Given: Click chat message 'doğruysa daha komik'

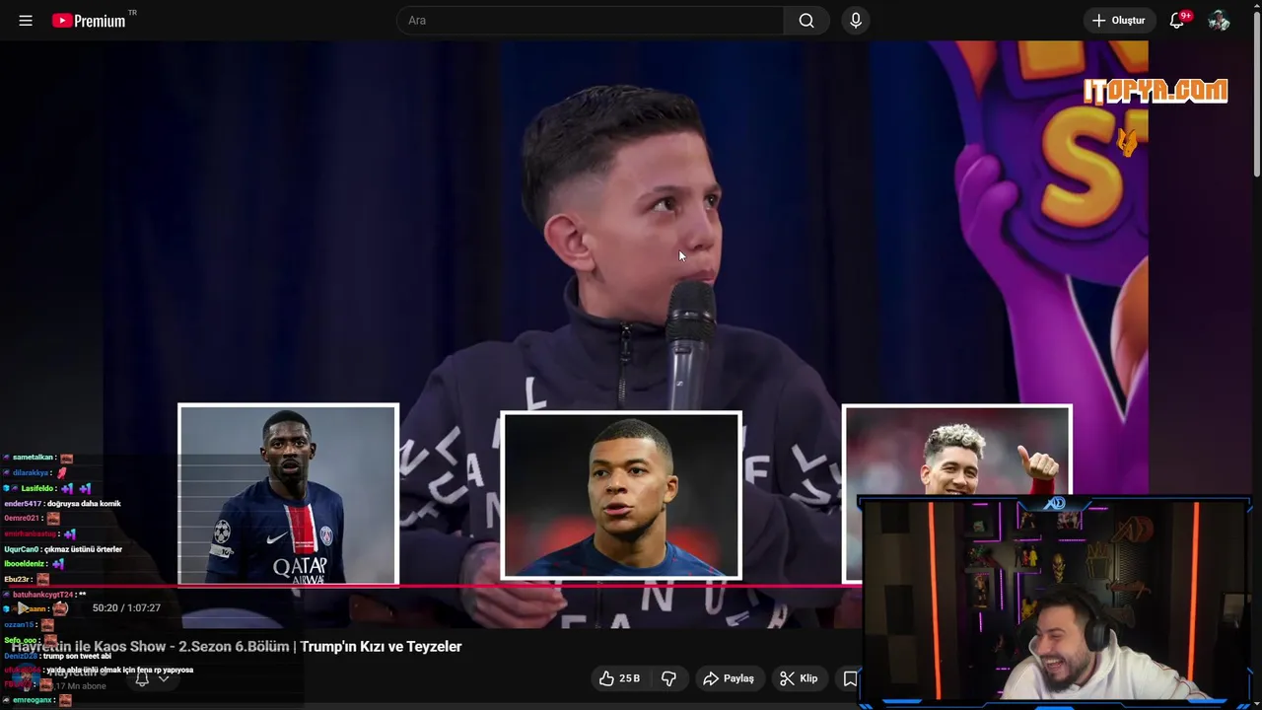Looking at the screenshot, I should click(x=84, y=504).
